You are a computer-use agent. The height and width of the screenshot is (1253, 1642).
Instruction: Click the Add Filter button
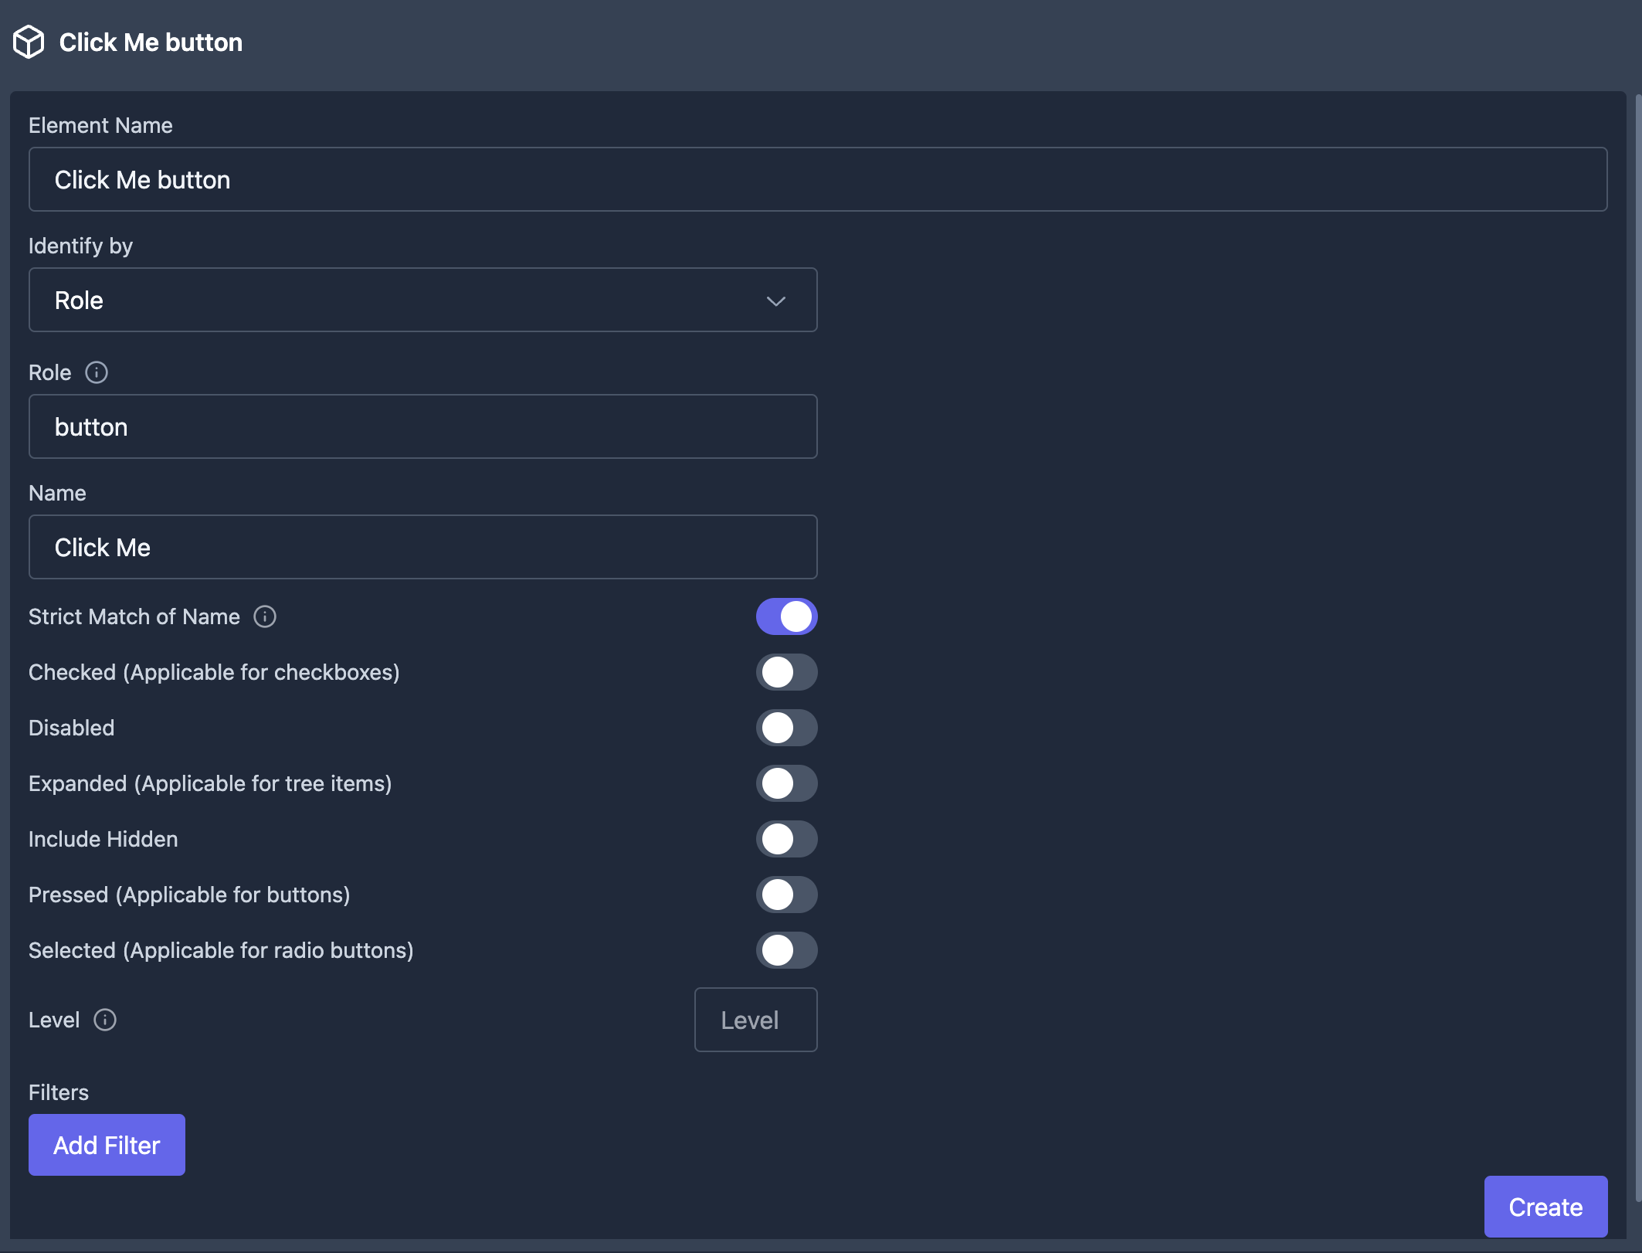[x=107, y=1145]
